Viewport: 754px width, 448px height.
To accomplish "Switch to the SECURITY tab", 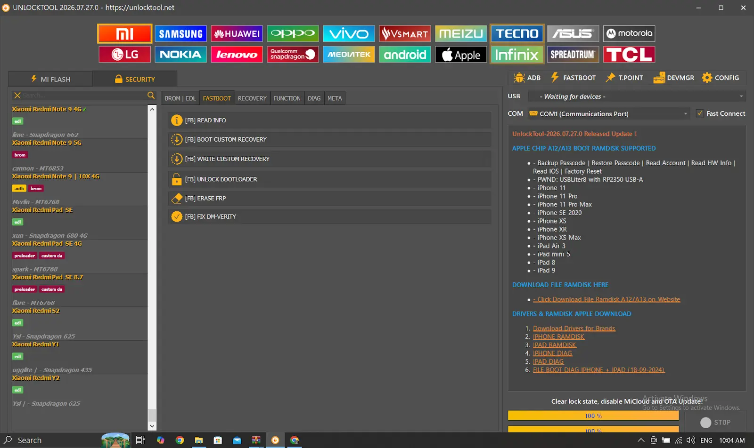I will 135,79.
